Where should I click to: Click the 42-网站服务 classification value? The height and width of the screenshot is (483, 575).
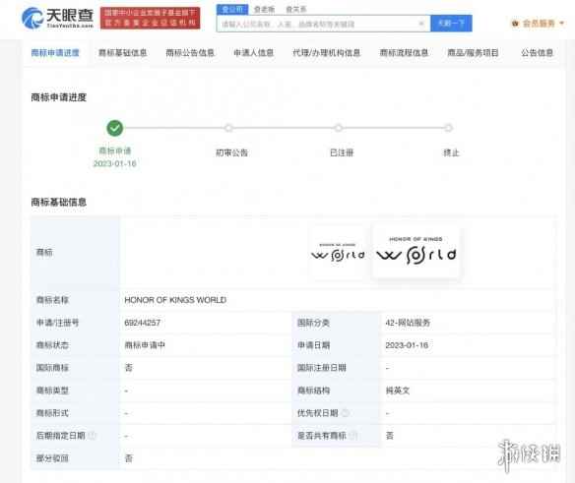click(408, 323)
